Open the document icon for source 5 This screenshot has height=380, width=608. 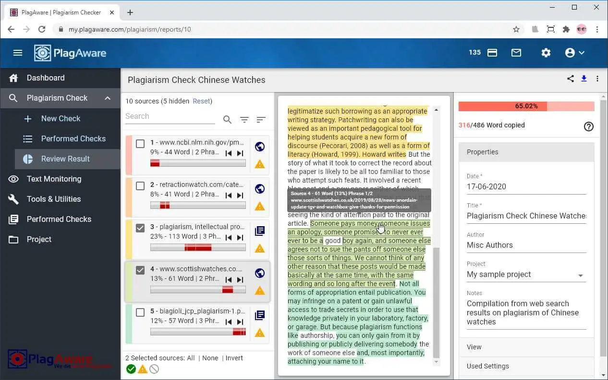[259, 315]
